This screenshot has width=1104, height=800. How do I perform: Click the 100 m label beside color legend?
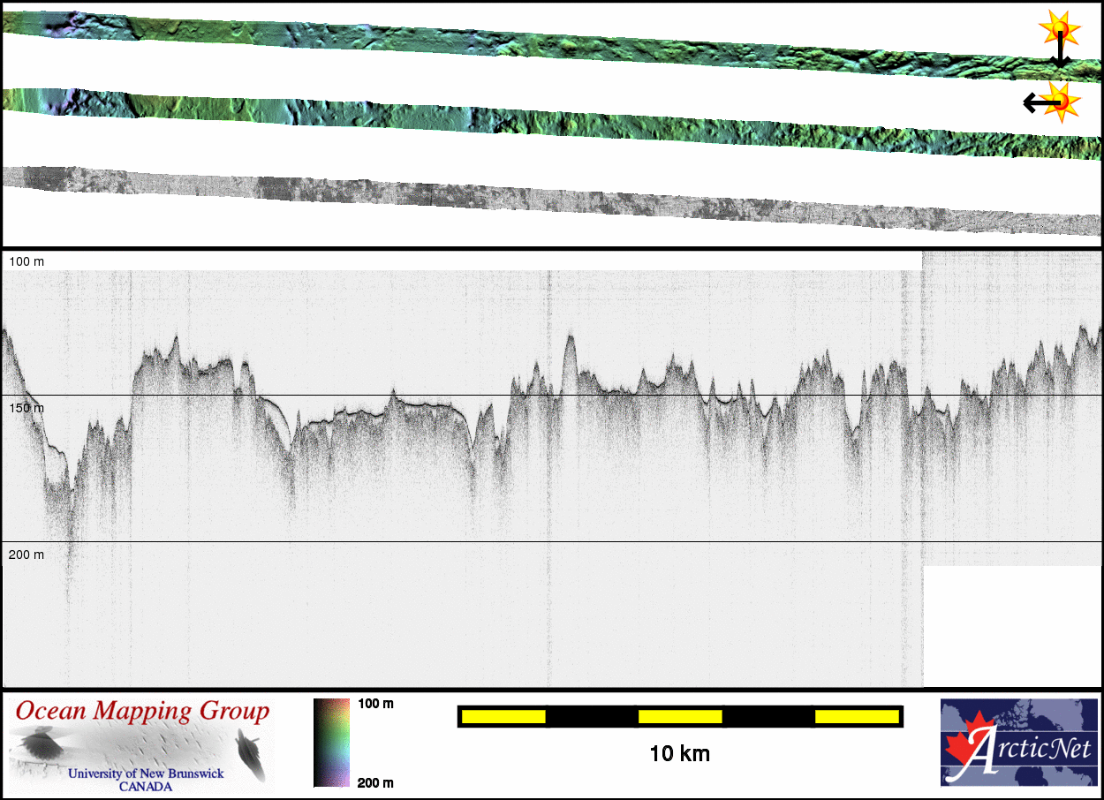pos(375,704)
